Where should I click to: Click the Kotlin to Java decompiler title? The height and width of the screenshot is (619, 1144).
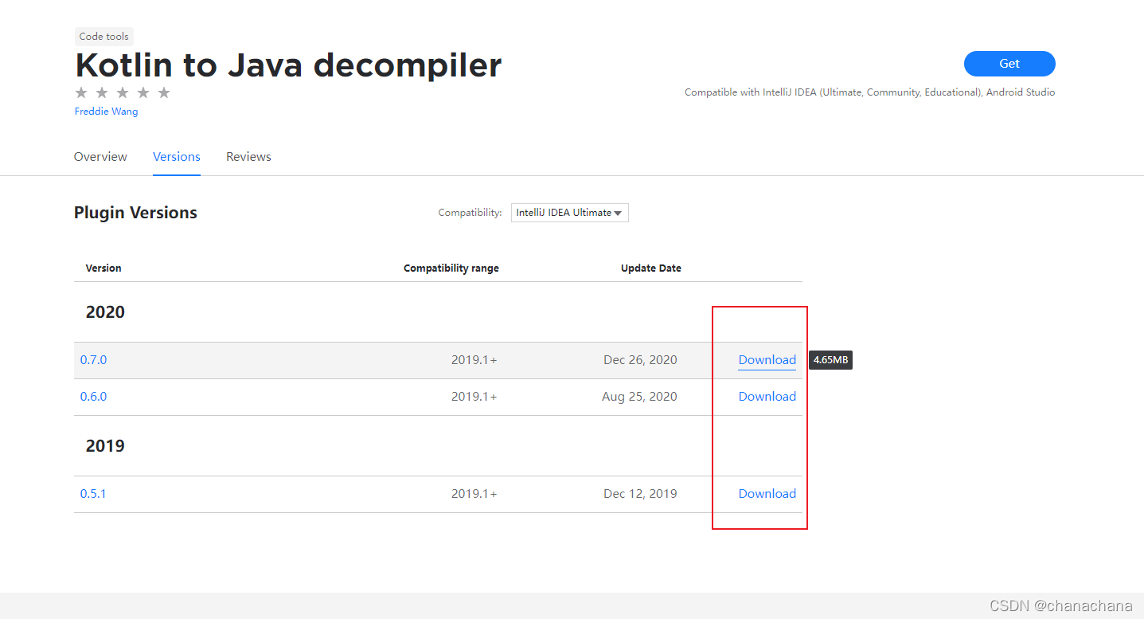tap(288, 65)
